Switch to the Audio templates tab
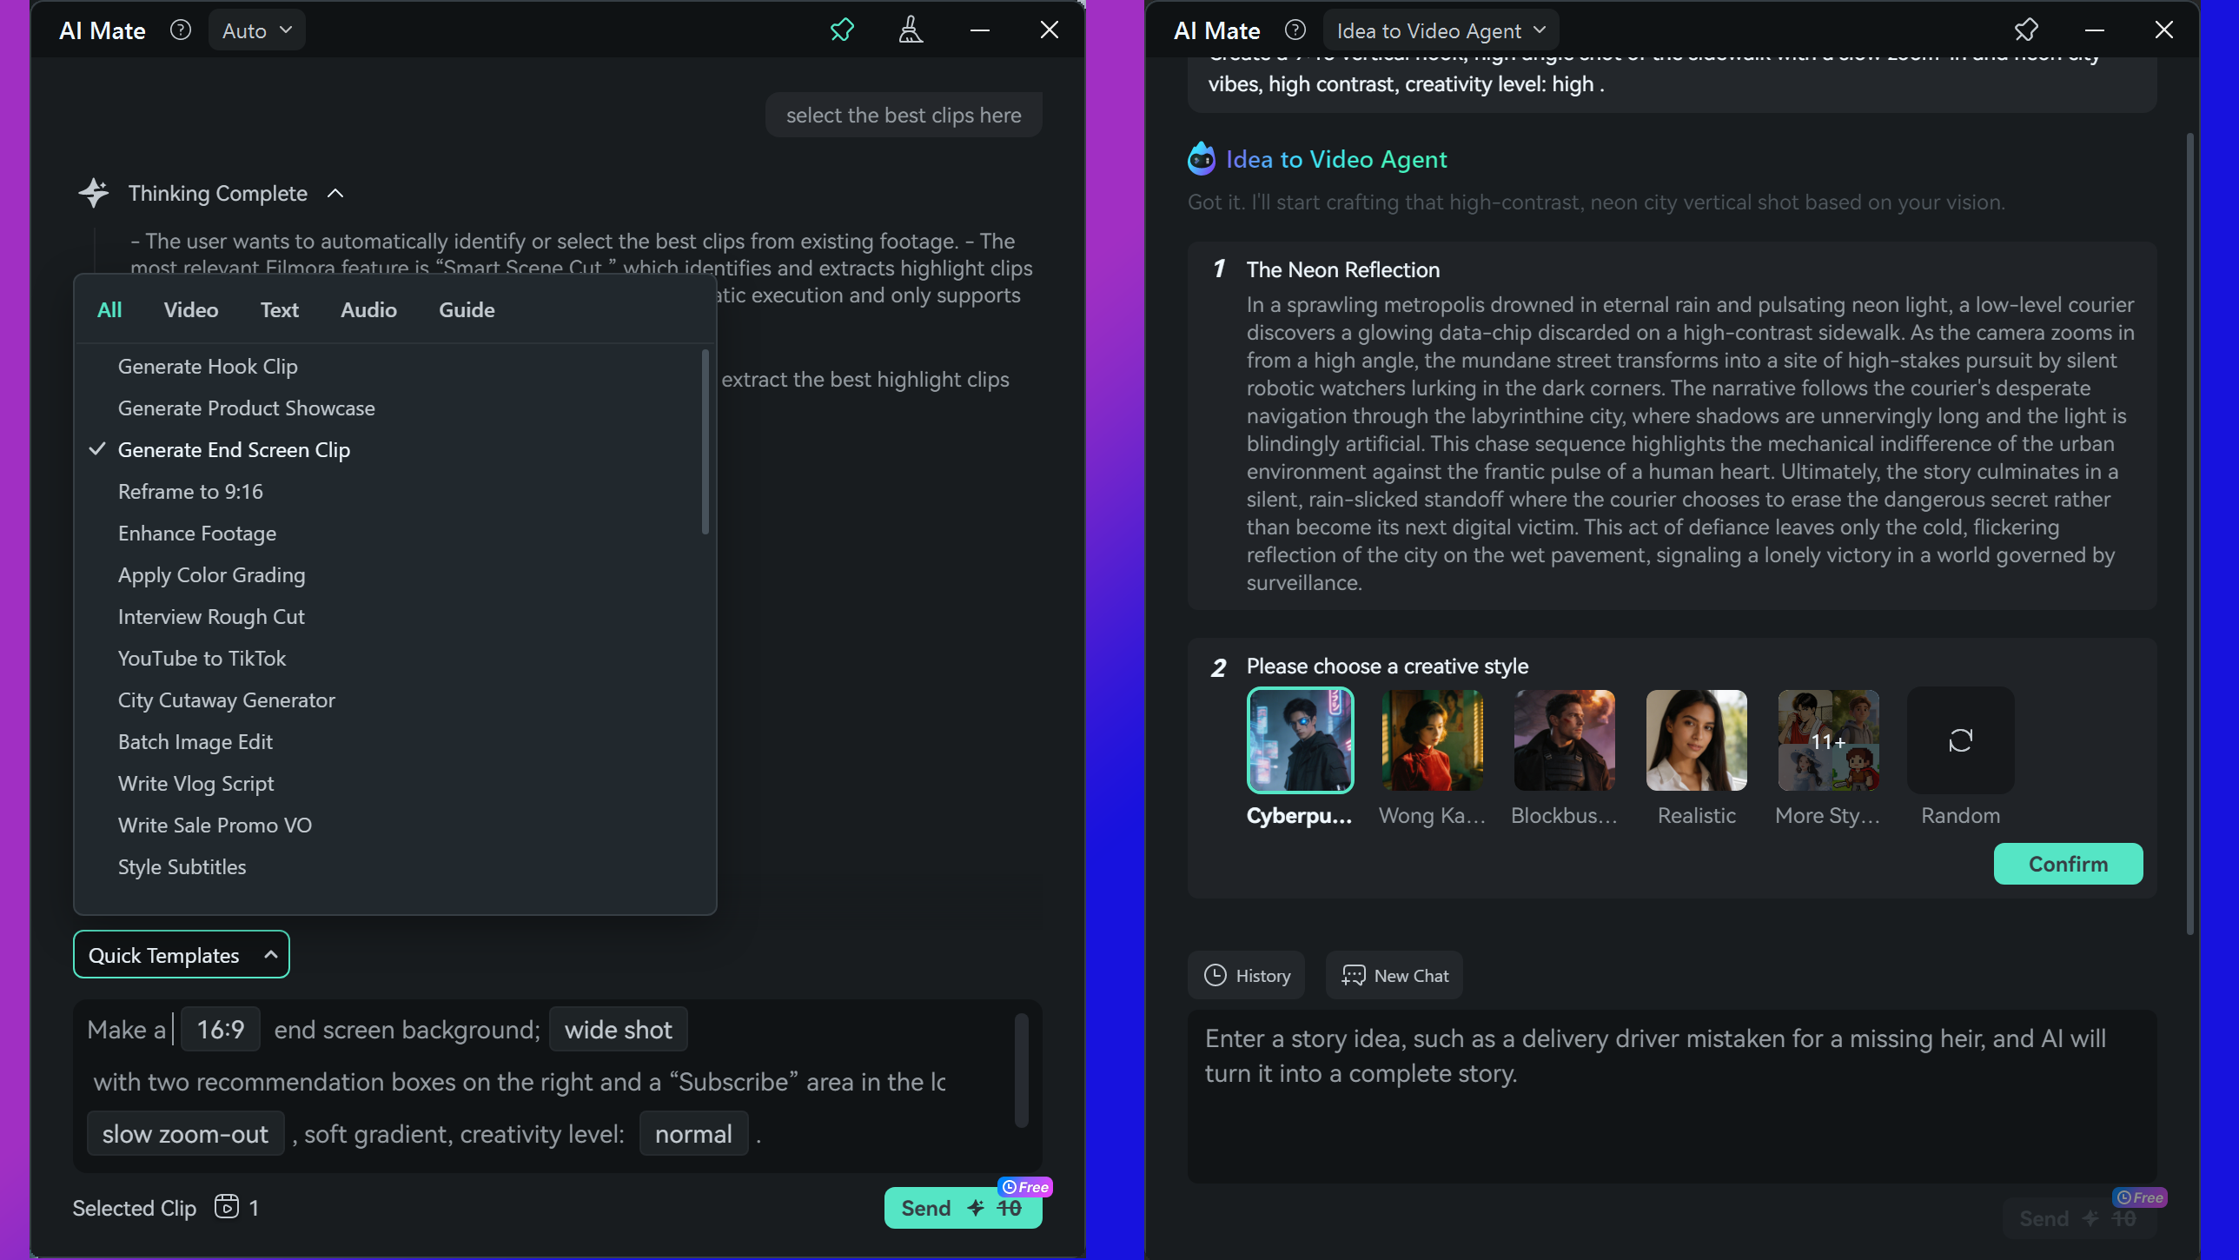This screenshot has height=1260, width=2239. pos(368,309)
